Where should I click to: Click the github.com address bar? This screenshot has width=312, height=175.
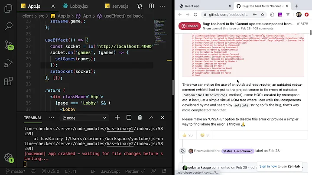pos(228,15)
